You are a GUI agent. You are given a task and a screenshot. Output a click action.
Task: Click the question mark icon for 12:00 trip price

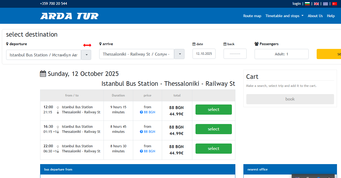pos(141,112)
